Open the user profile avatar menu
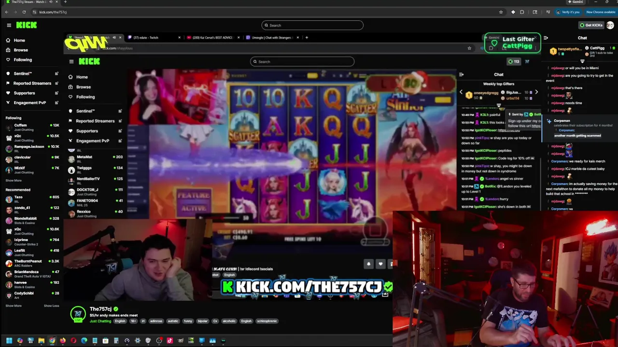Screen dimensions: 618x347 click(610, 25)
